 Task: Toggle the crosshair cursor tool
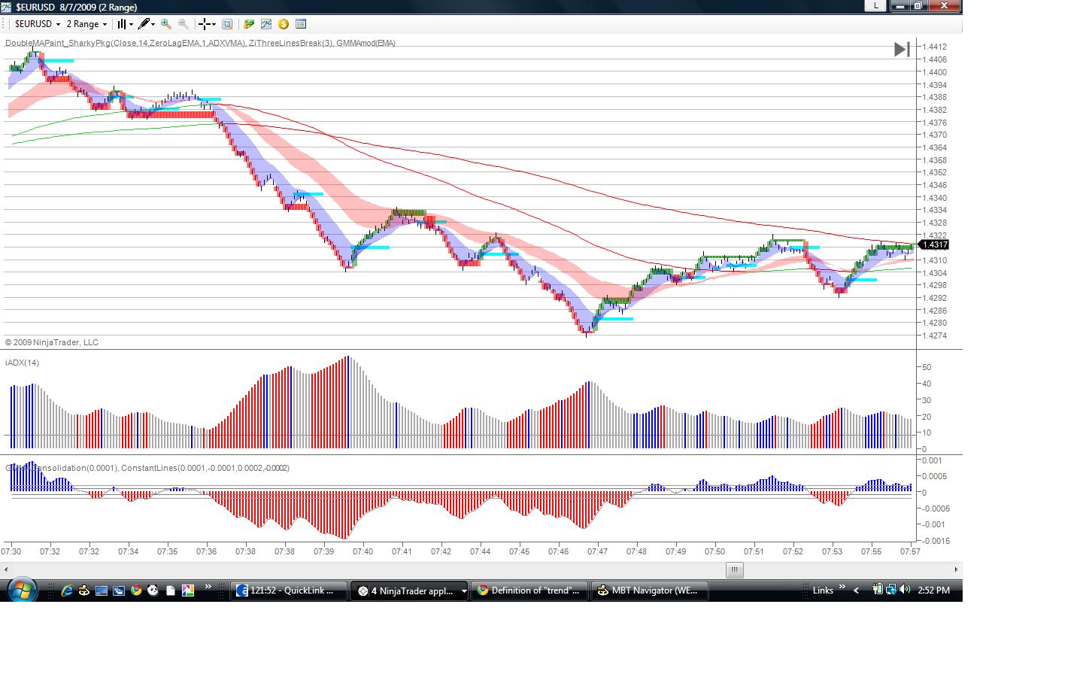click(x=207, y=24)
